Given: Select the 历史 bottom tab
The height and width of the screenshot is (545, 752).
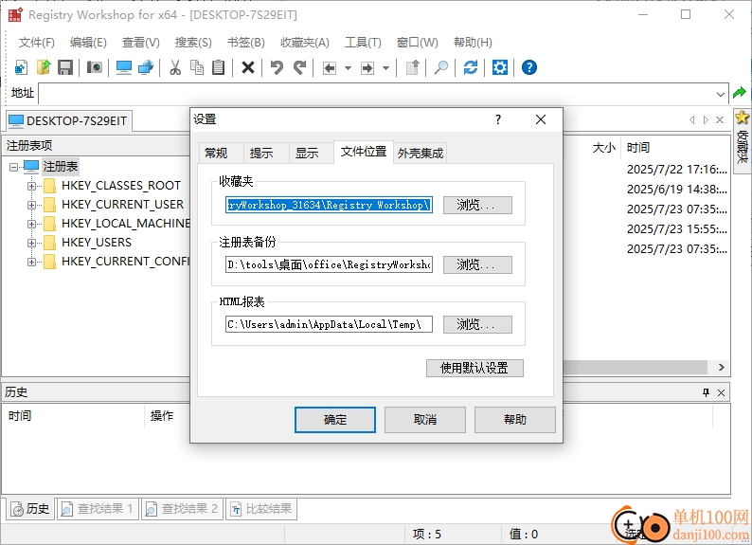Looking at the screenshot, I should click(30, 509).
